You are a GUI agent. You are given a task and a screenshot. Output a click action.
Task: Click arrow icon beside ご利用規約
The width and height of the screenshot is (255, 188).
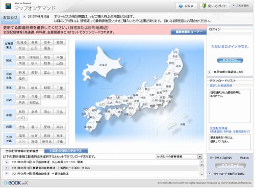point(234,6)
